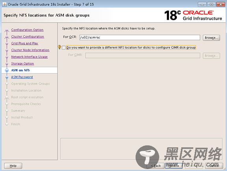
Task: Click the Java icon in title bar
Action: (4, 4)
